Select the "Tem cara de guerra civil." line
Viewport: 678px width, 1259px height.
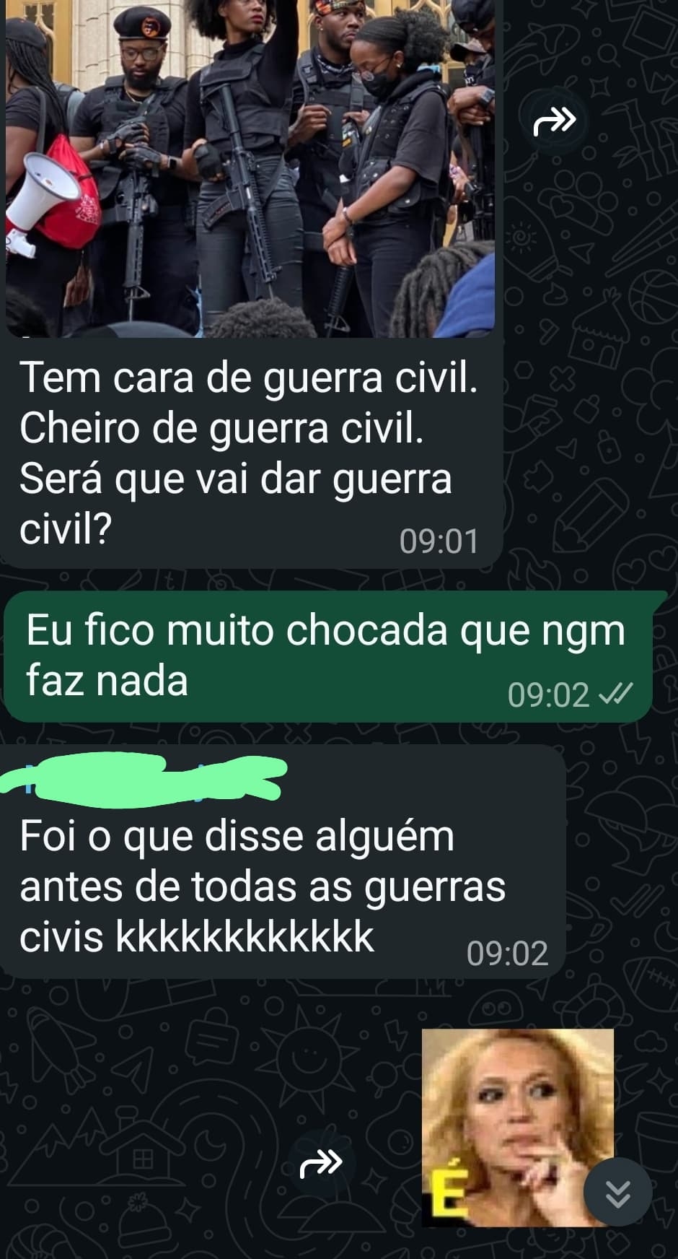tap(248, 377)
